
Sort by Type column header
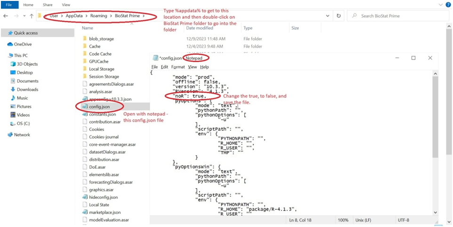248,28
